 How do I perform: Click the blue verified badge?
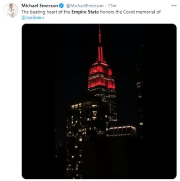[x=62, y=6]
